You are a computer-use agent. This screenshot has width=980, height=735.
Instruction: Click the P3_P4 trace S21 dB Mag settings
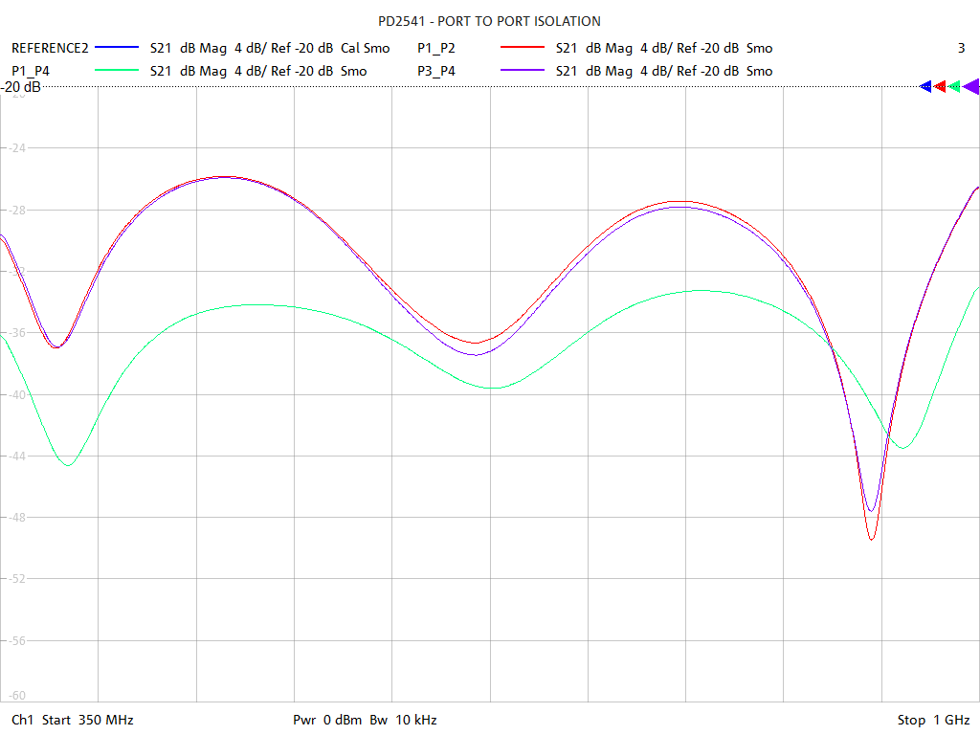tap(664, 71)
